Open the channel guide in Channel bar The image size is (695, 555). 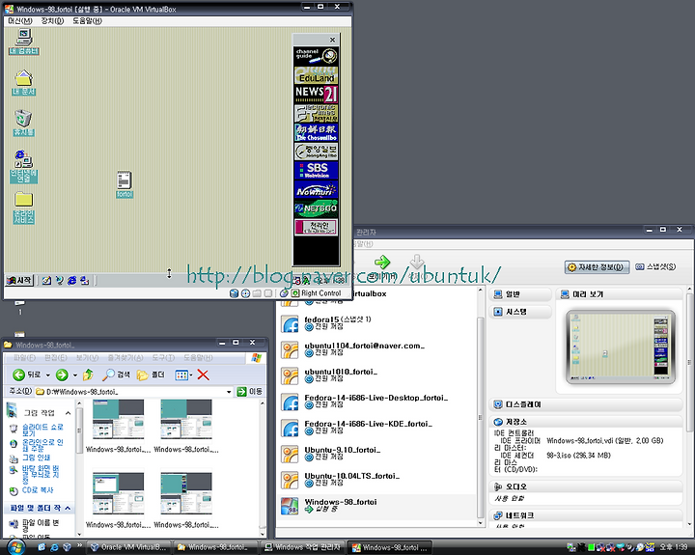point(317,56)
